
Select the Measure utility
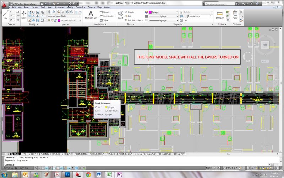(220, 14)
